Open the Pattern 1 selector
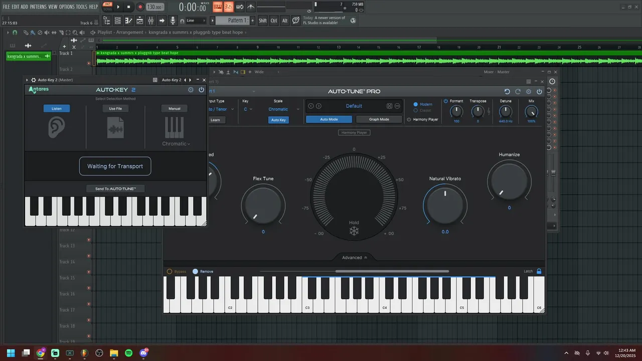This screenshot has height=361, width=642. point(232,21)
